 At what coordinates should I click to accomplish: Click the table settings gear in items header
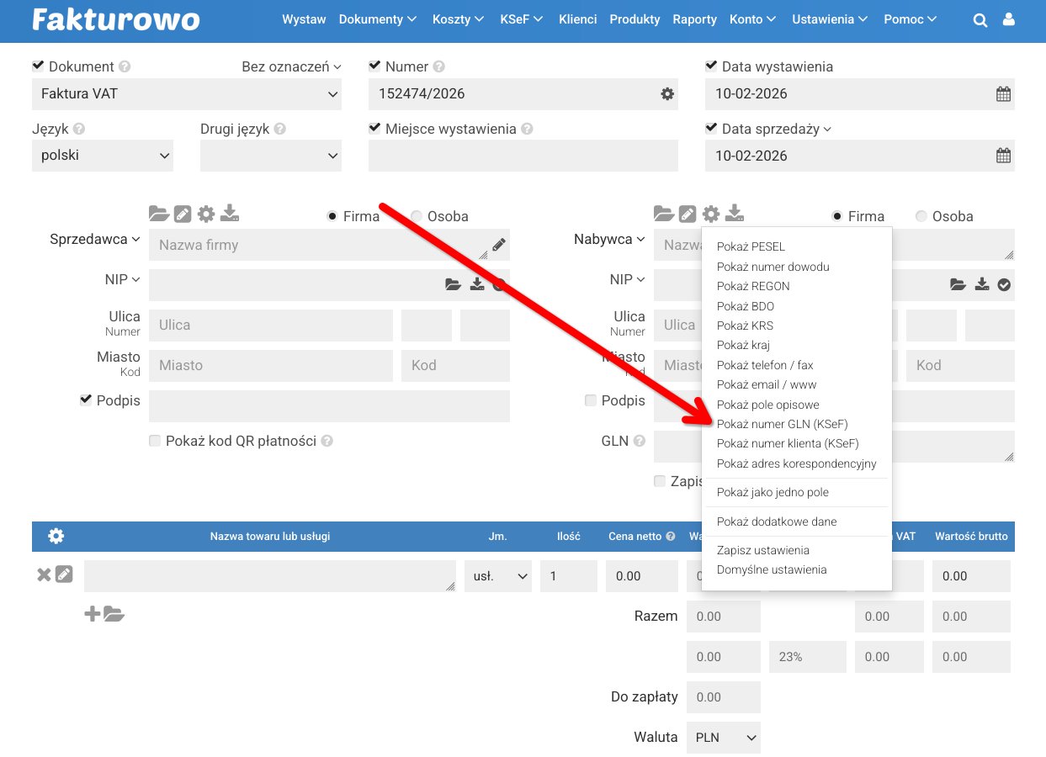click(x=56, y=536)
